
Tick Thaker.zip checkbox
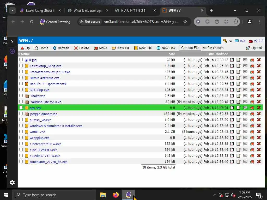21,95
